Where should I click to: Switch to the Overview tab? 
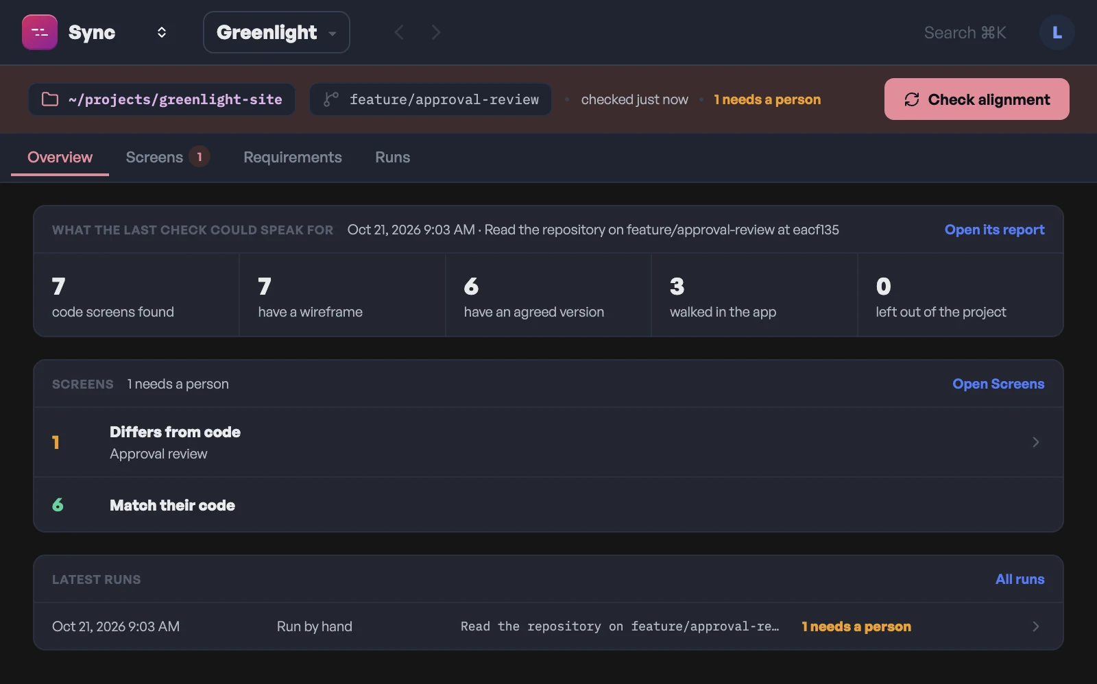coord(60,157)
